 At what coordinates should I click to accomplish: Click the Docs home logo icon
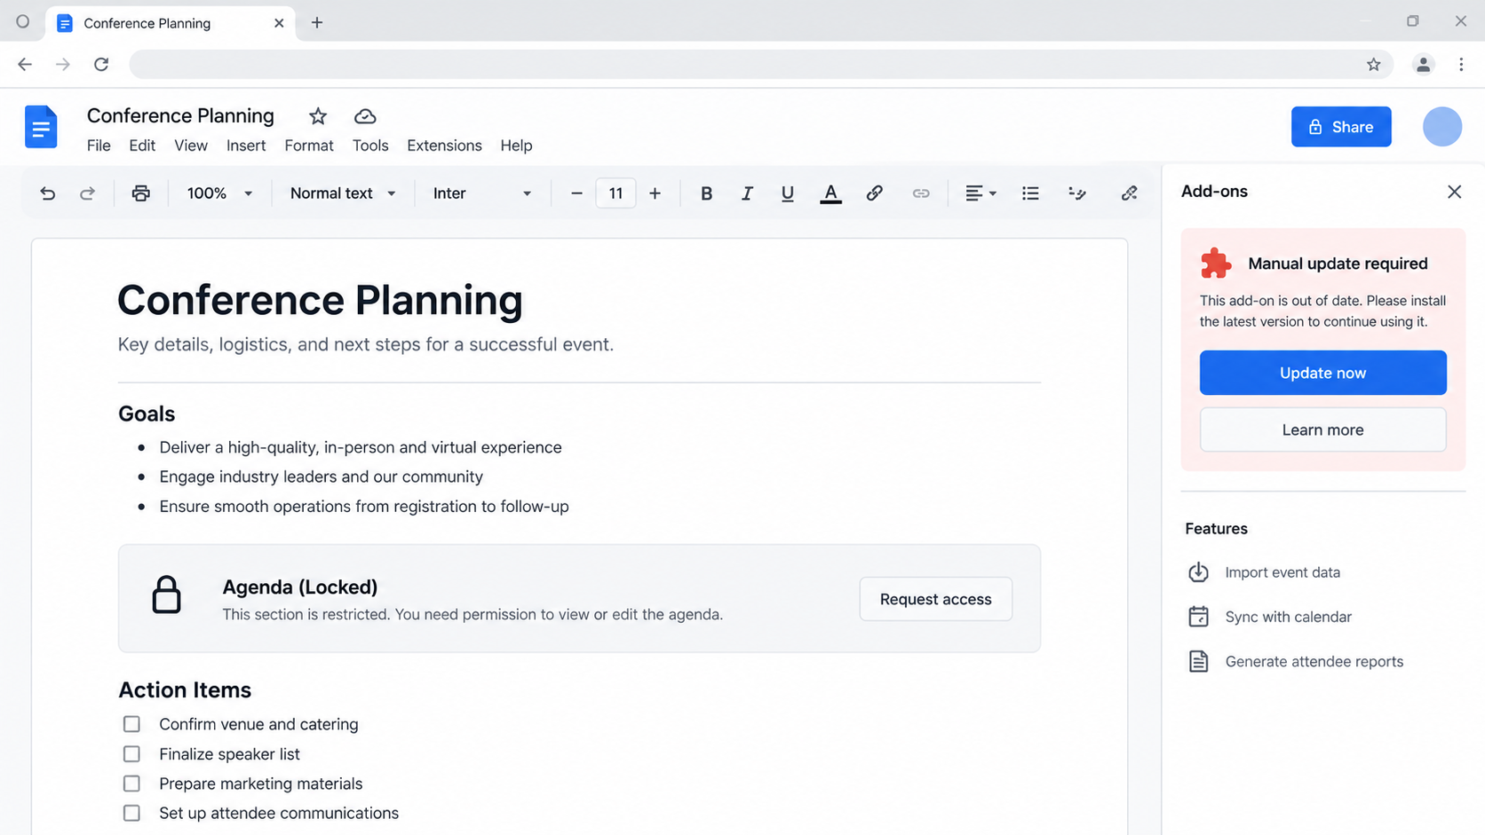point(41,127)
